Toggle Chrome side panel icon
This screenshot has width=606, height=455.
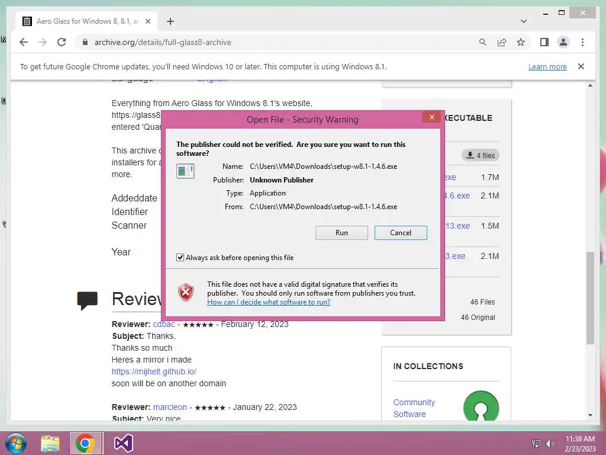[x=544, y=42]
